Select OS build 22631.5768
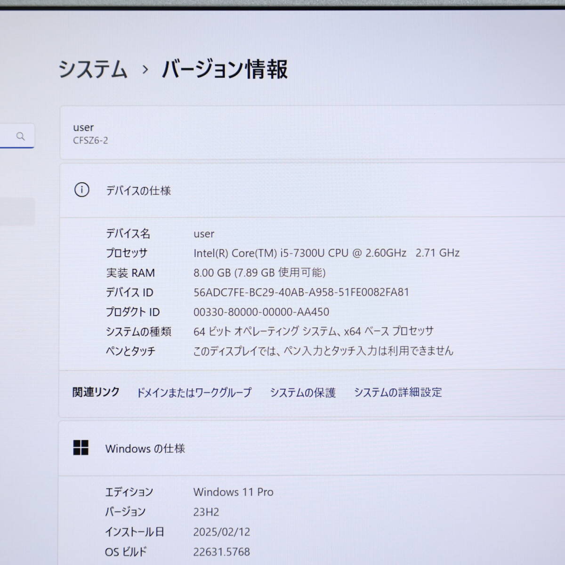Image resolution: width=565 pixels, height=565 pixels. 221,552
